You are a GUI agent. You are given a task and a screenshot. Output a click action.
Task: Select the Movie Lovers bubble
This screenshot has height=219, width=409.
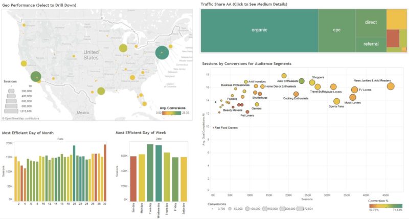[333, 87]
